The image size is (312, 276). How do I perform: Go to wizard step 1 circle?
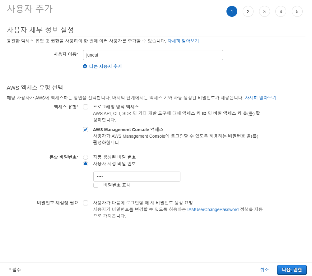(x=232, y=12)
